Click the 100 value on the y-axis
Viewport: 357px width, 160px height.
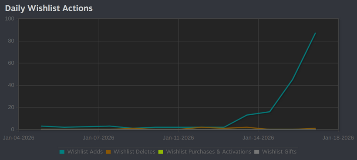click(10, 19)
